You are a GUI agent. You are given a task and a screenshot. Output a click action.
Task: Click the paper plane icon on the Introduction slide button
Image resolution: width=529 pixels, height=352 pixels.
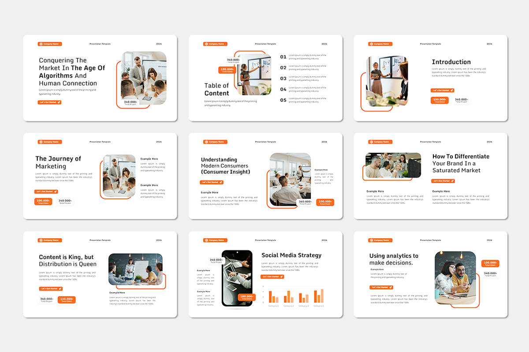pyautogui.click(x=451, y=90)
